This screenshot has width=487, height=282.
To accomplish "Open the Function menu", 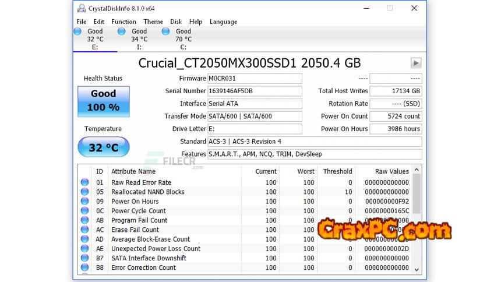I will pos(123,22).
